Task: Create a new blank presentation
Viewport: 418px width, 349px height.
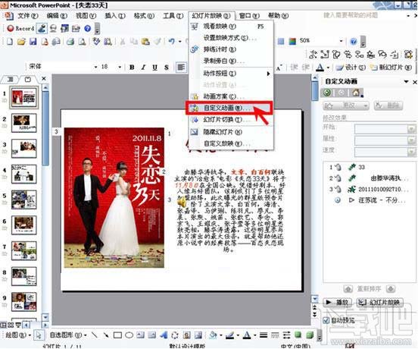Action: click(x=10, y=42)
